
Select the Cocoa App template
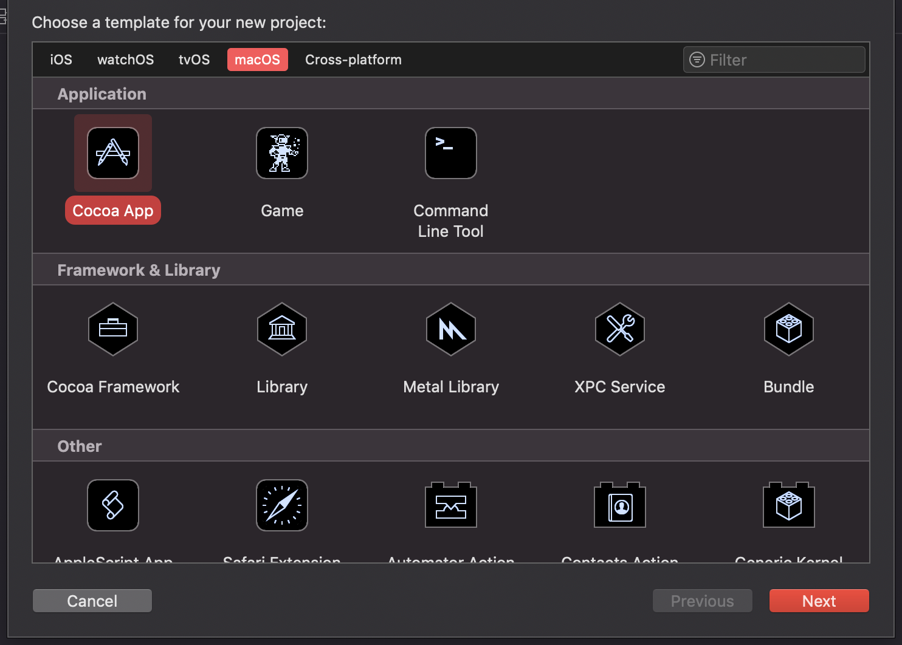(112, 153)
